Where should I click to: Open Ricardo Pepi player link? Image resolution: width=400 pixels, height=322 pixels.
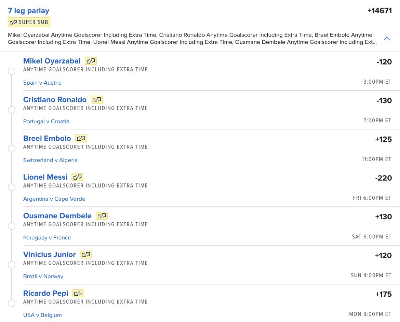pyautogui.click(x=46, y=293)
